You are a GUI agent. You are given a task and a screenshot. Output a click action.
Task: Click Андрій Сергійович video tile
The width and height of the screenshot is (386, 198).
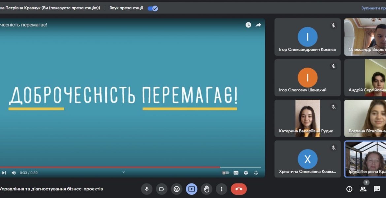[365, 78]
